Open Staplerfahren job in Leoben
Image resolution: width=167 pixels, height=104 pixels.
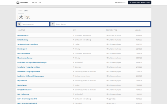tap(22, 85)
